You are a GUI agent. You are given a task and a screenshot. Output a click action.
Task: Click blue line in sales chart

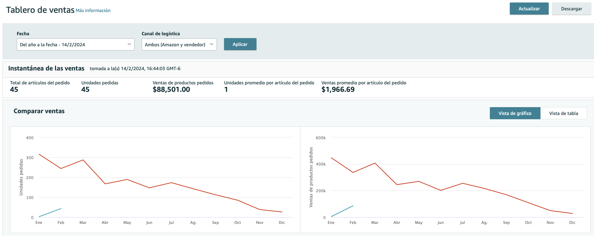342,211
